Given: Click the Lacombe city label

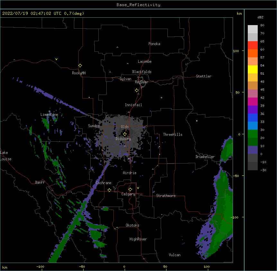Looking at the screenshot, I should tap(145, 61).
